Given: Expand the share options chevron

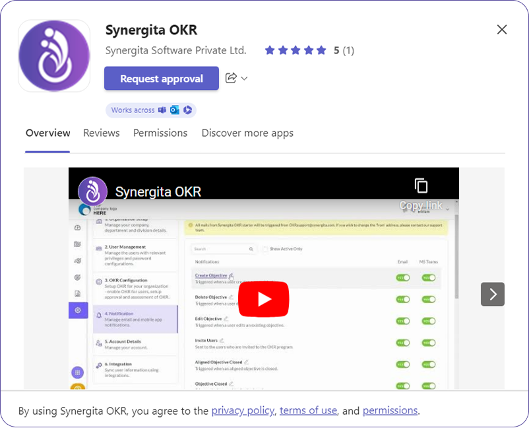Looking at the screenshot, I should (x=245, y=79).
